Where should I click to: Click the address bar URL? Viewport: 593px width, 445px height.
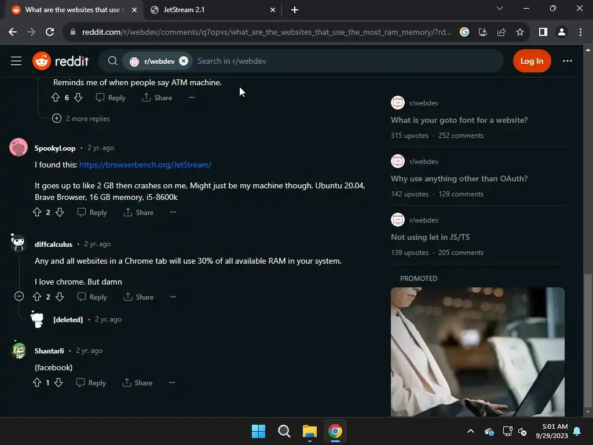pos(266,32)
